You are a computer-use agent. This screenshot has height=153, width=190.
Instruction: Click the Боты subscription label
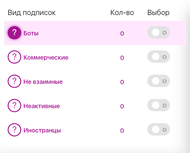(x=31, y=33)
